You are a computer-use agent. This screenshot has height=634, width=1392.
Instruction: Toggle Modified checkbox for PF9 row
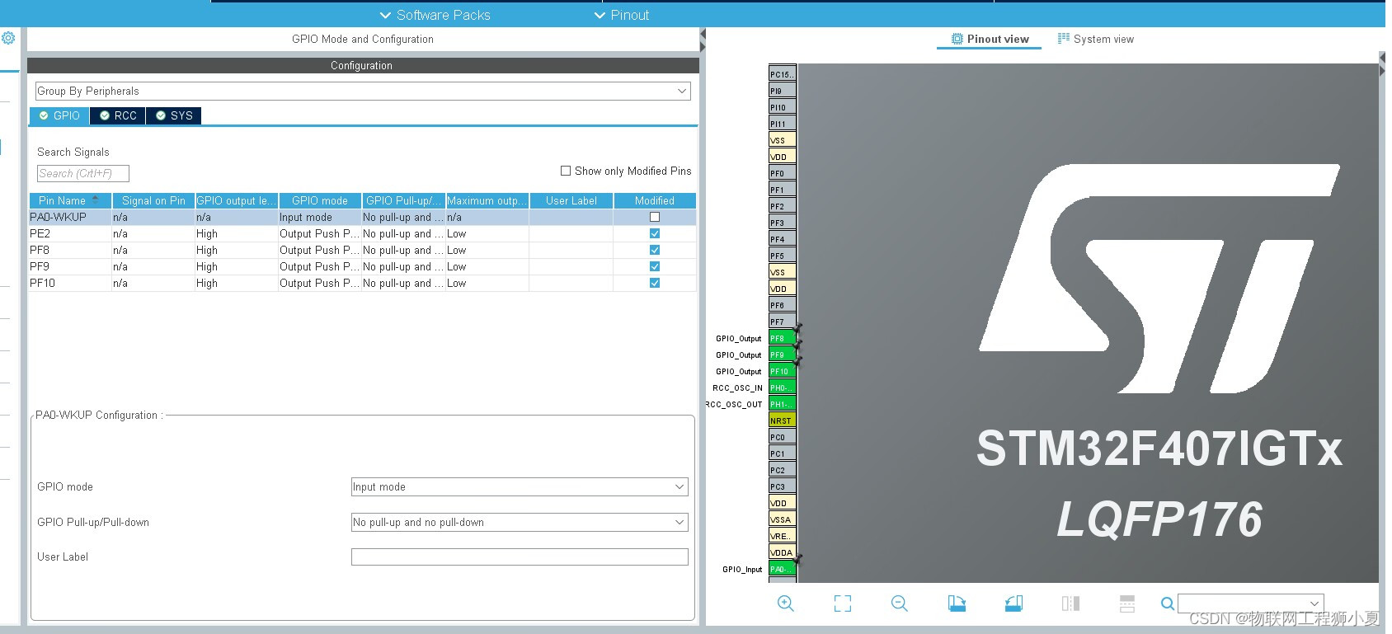coord(655,266)
